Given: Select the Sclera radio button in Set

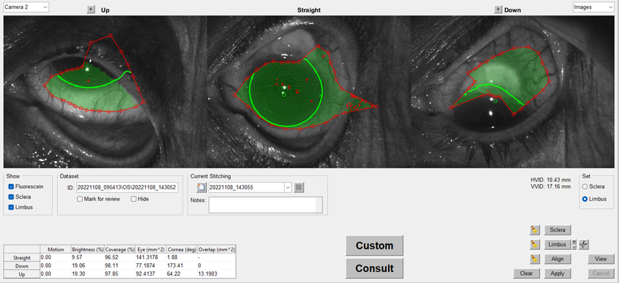Looking at the screenshot, I should [585, 186].
